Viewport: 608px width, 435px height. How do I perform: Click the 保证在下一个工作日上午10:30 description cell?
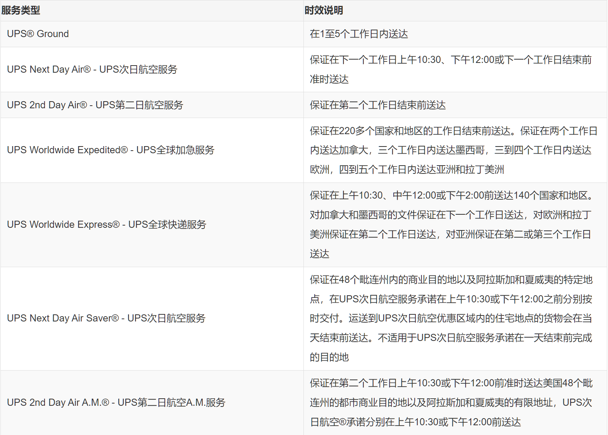pos(455,70)
